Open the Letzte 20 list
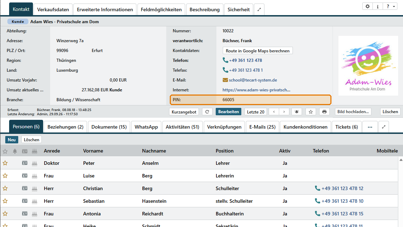This screenshot has width=403, height=227. tap(255, 112)
